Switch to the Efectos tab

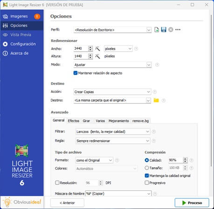74,121
